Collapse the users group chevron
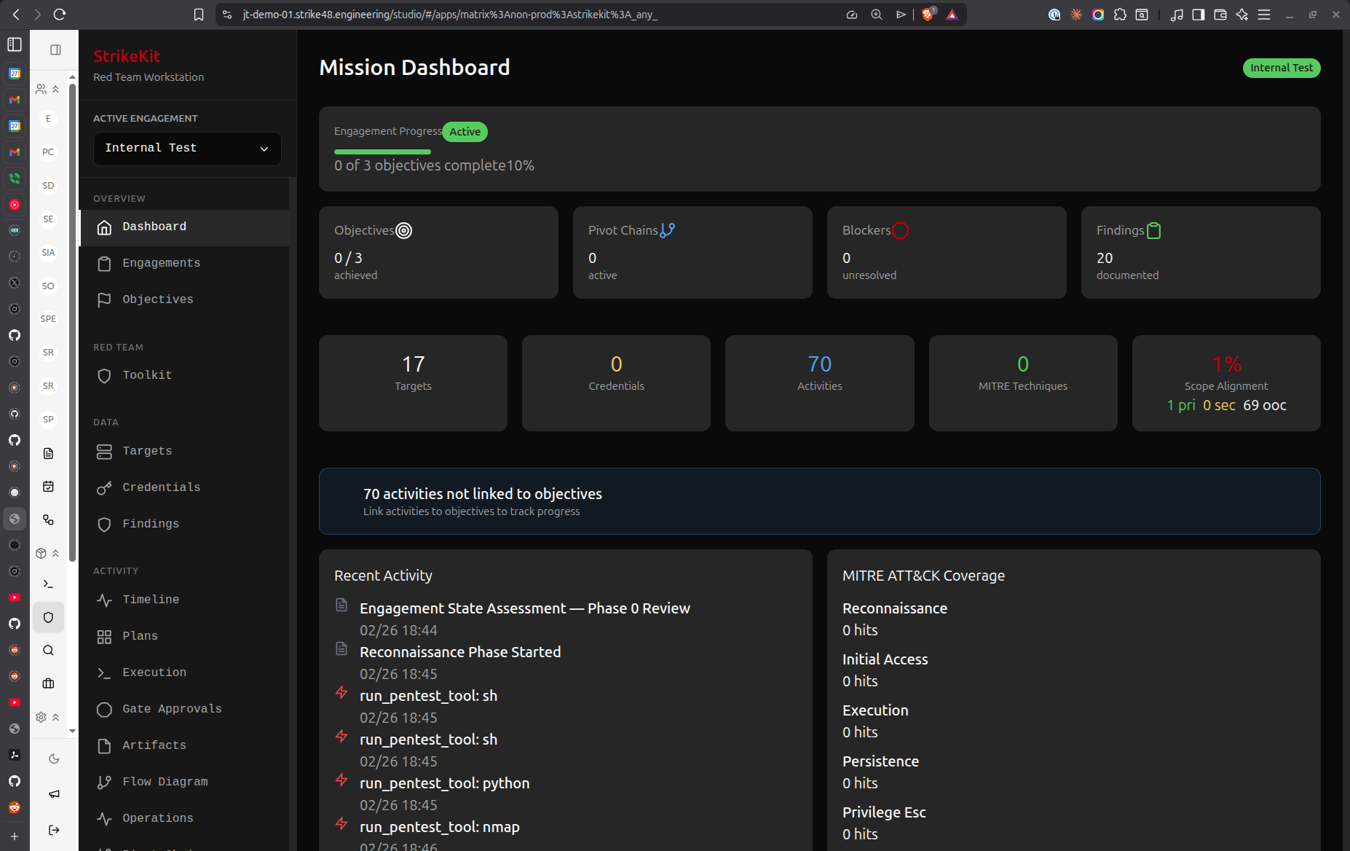 [56, 90]
